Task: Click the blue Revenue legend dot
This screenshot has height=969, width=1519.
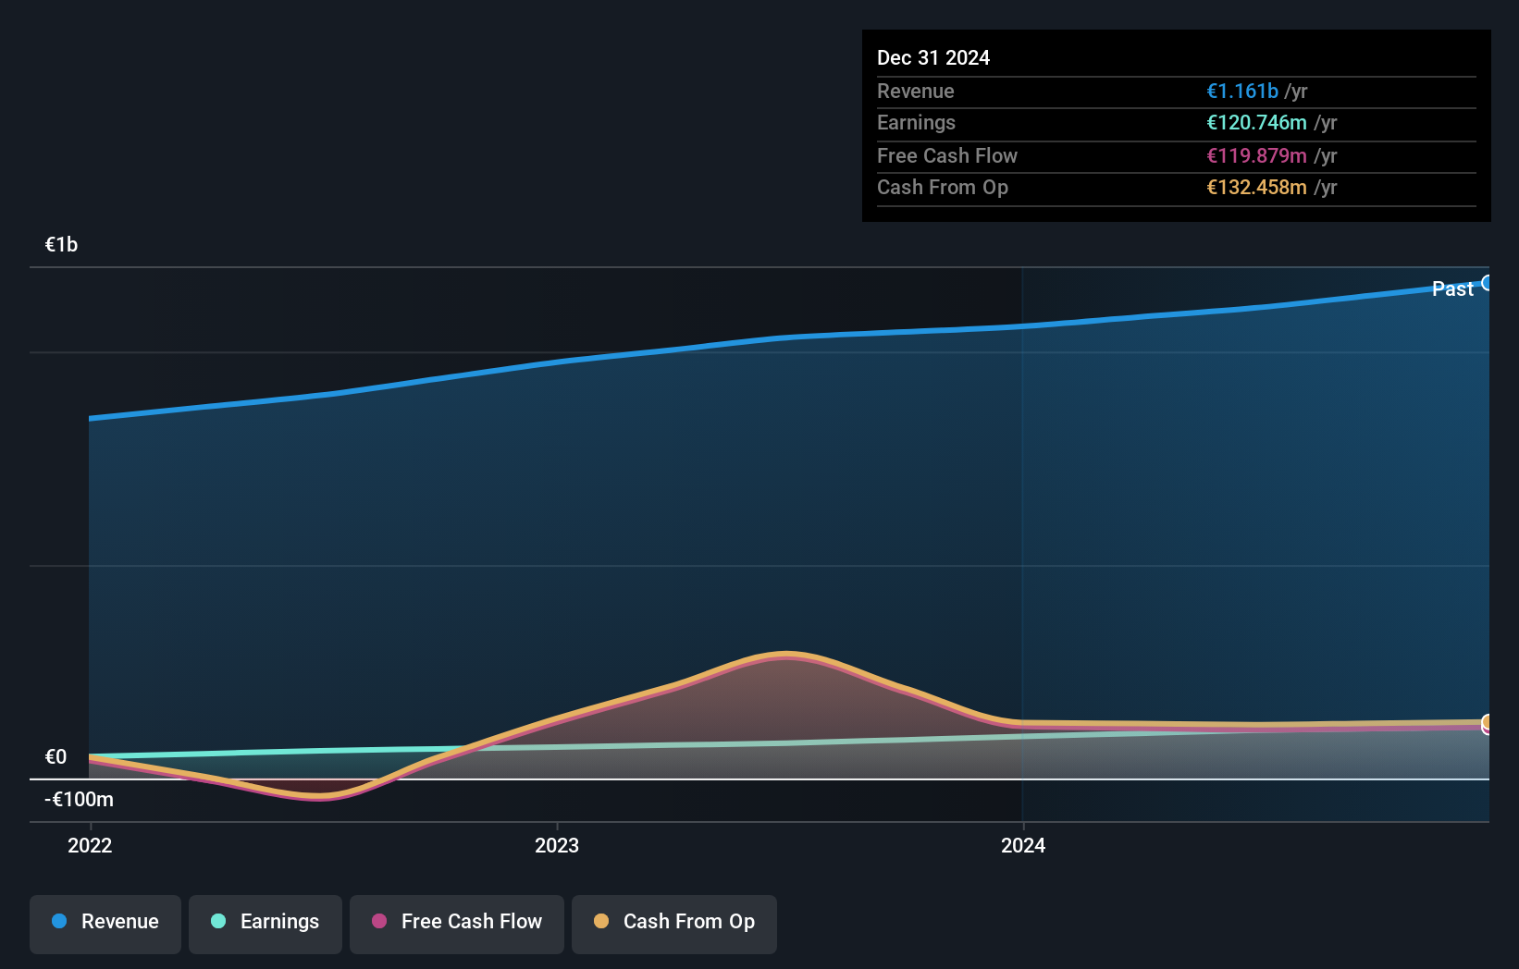Action: 59,921
